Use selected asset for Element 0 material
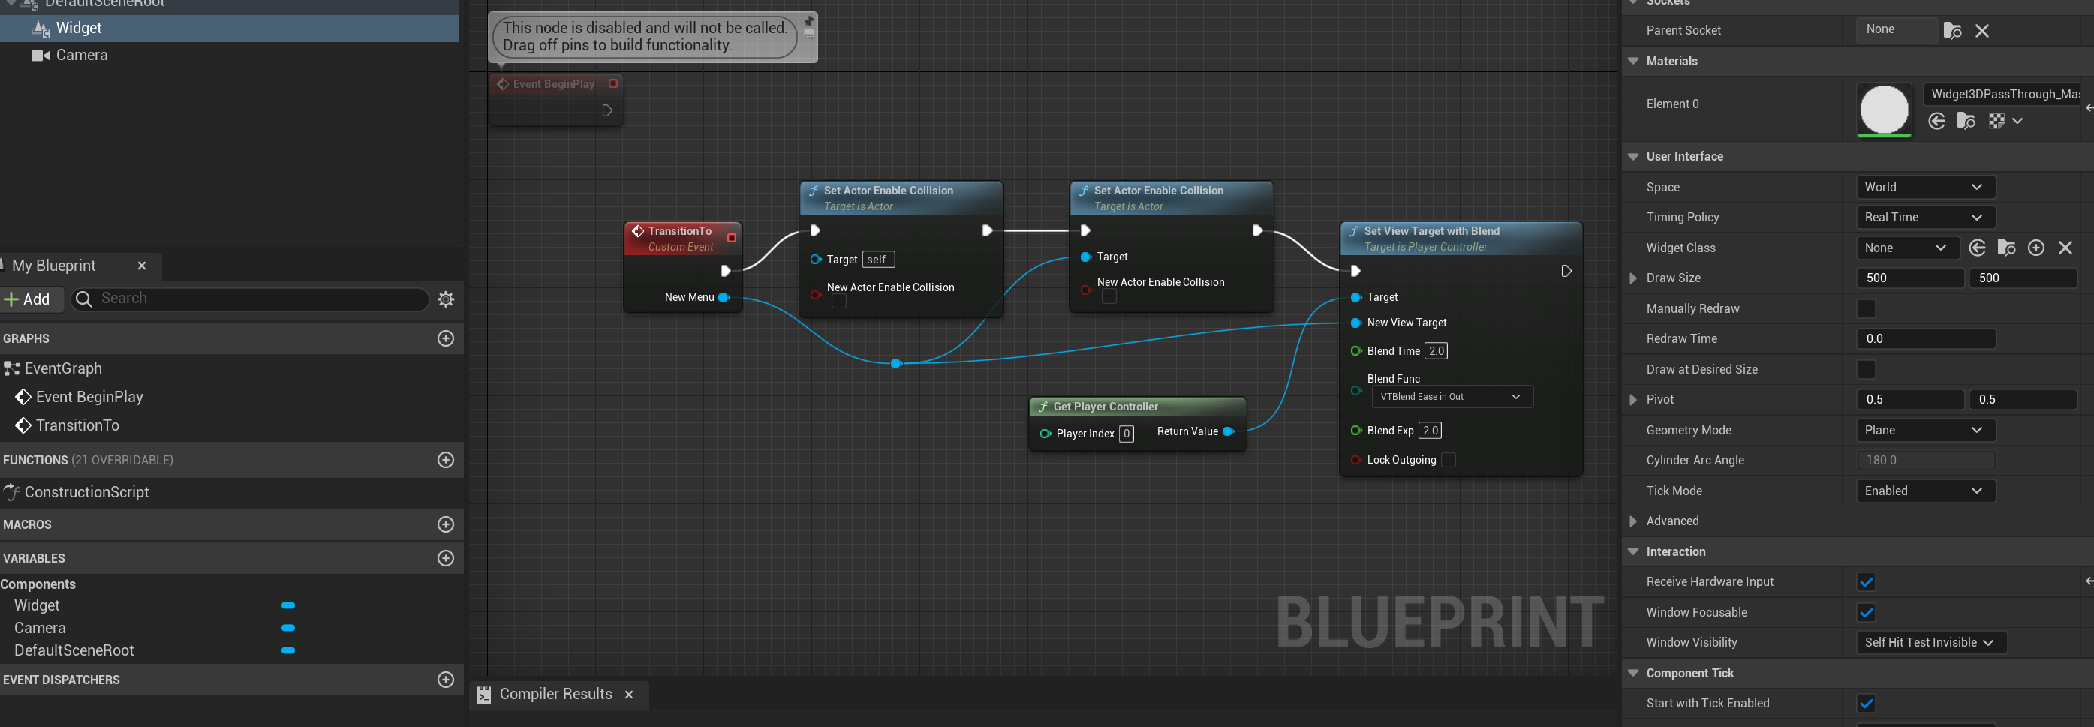This screenshot has width=2094, height=727. coord(1937,121)
